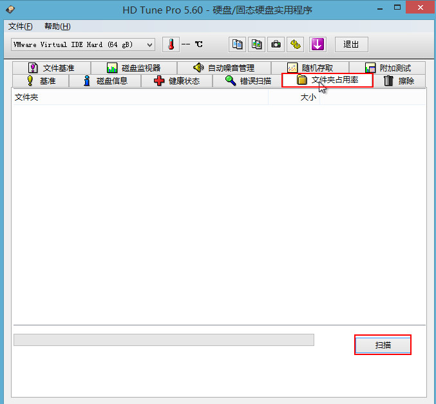Open the 文件(F) menu
This screenshot has width=436, height=404.
[x=21, y=26]
